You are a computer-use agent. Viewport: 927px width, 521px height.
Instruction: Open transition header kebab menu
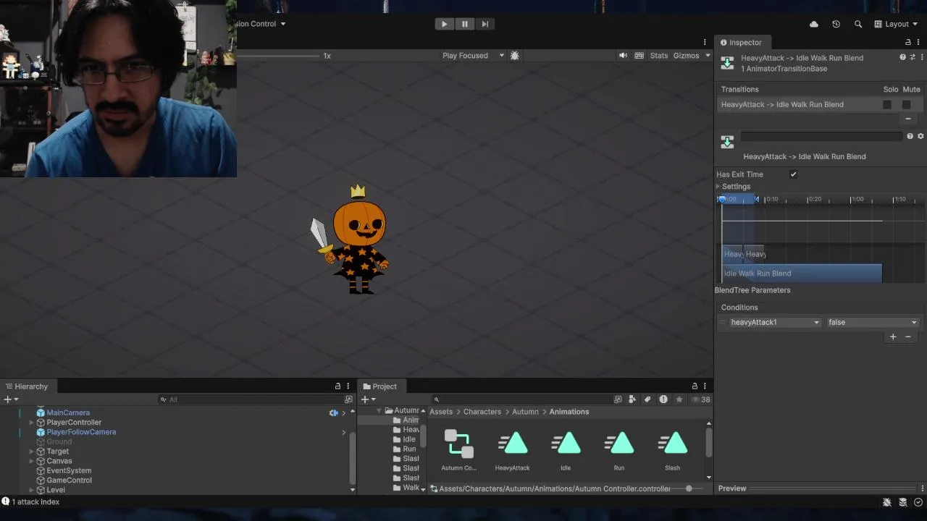[922, 57]
